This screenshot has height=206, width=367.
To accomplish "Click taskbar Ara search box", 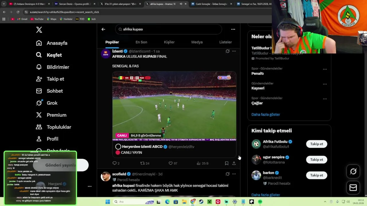I will [134, 202].
